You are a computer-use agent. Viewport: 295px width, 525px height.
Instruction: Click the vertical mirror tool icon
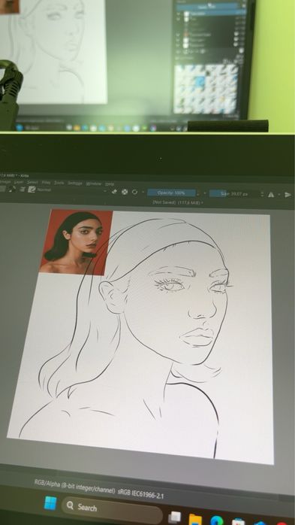[287, 195]
